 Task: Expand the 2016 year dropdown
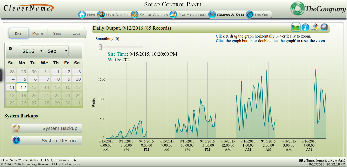[31, 51]
